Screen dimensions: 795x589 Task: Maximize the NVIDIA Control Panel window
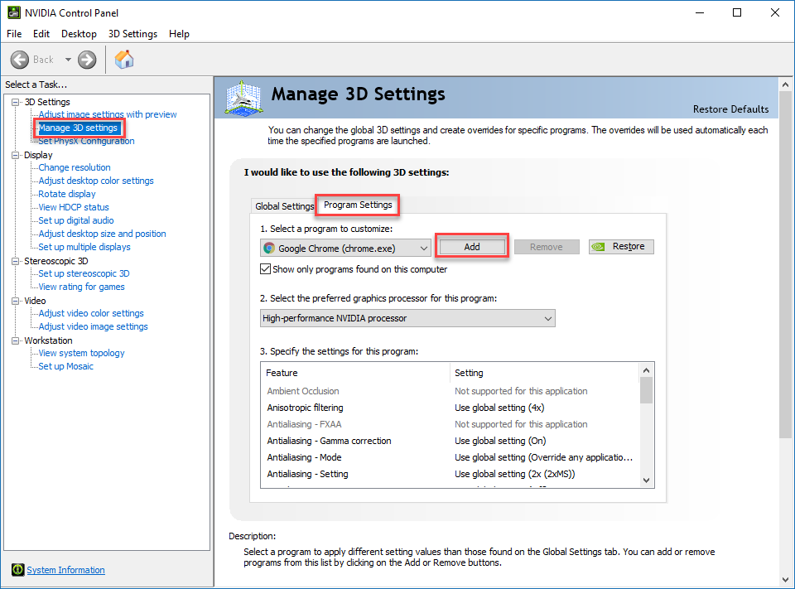click(737, 12)
